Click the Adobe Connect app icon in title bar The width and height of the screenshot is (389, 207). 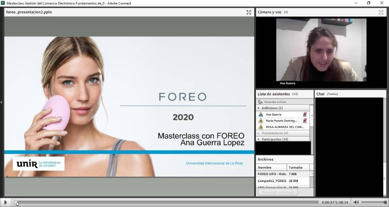click(x=3, y=3)
